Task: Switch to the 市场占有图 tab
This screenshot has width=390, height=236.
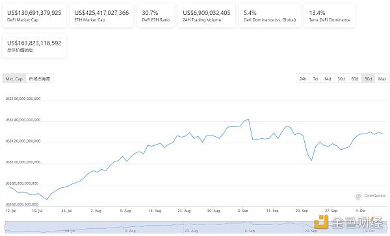Action: 40,78
